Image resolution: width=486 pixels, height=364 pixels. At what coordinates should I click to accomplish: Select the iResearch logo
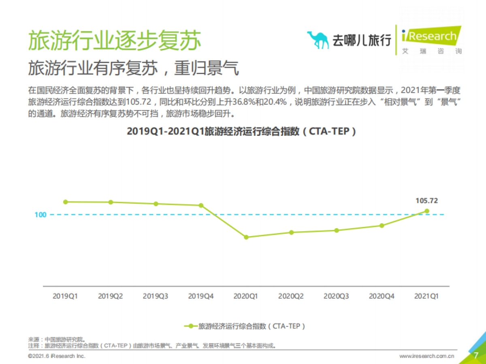(x=431, y=36)
